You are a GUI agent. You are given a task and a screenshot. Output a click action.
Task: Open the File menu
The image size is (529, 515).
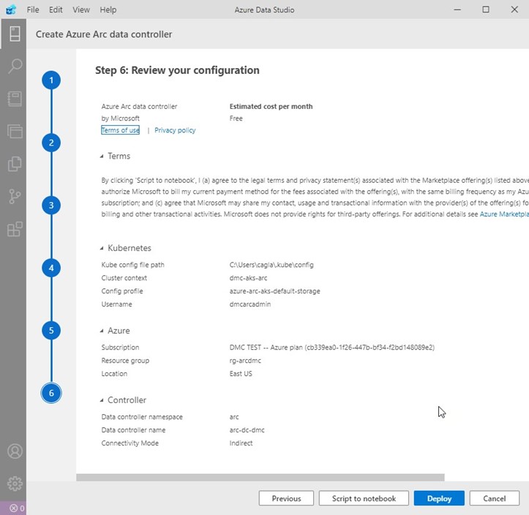[x=33, y=10]
